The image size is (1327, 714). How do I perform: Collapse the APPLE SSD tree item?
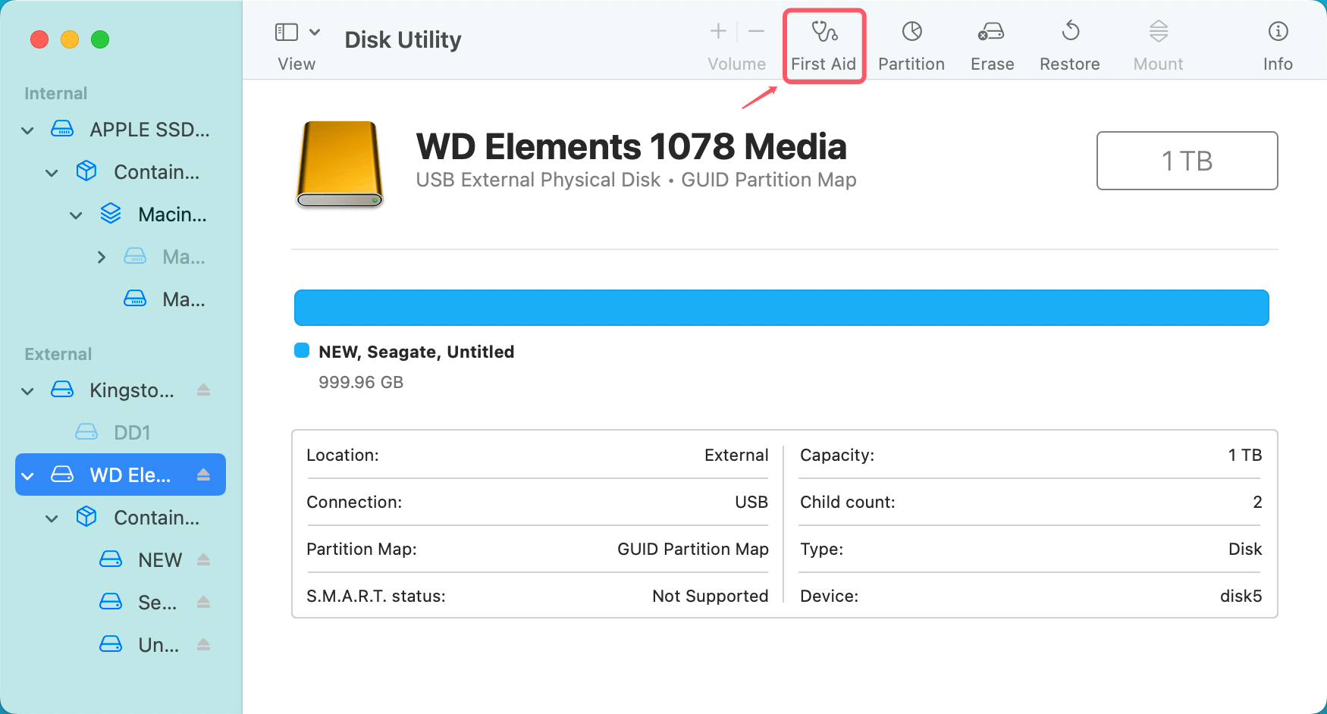point(27,130)
